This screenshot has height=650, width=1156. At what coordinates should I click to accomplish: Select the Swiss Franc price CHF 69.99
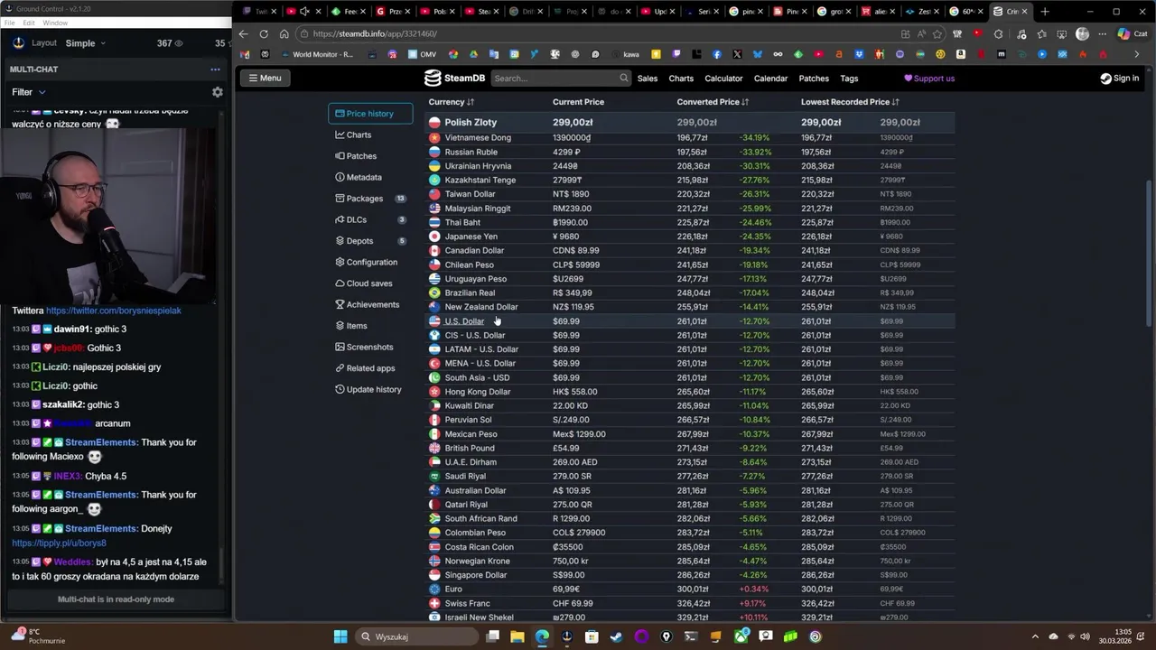[573, 603]
